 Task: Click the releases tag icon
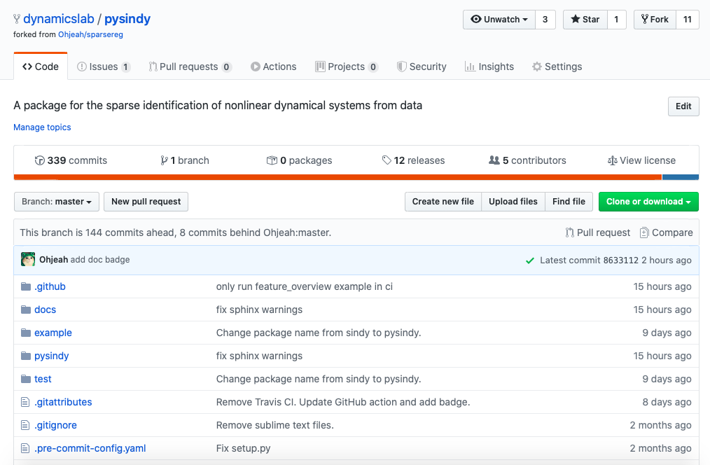tap(387, 160)
